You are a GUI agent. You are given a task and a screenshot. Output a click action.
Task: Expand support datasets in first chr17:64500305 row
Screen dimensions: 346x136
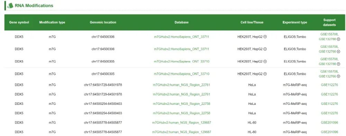(338, 64)
